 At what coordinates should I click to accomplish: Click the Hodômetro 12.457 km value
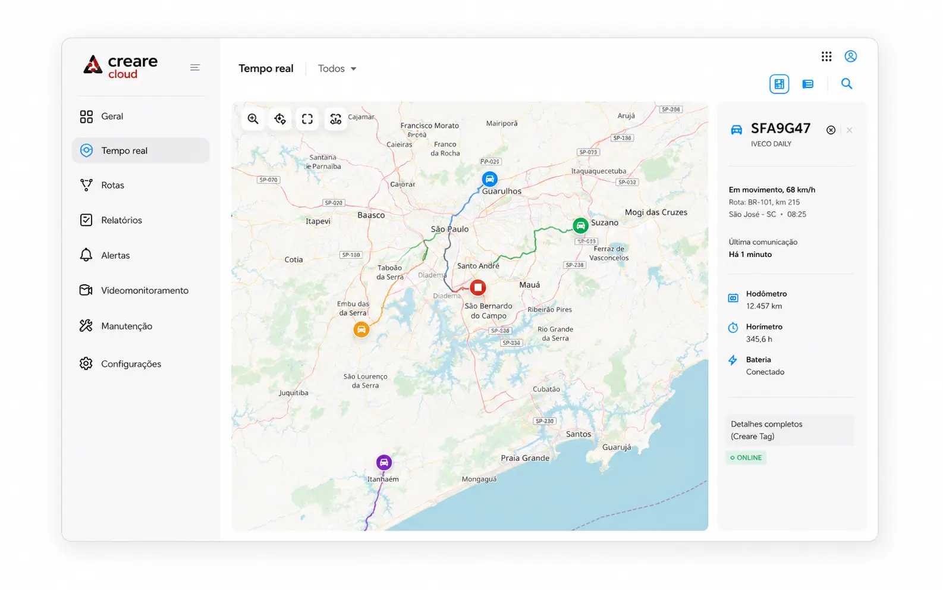click(764, 306)
